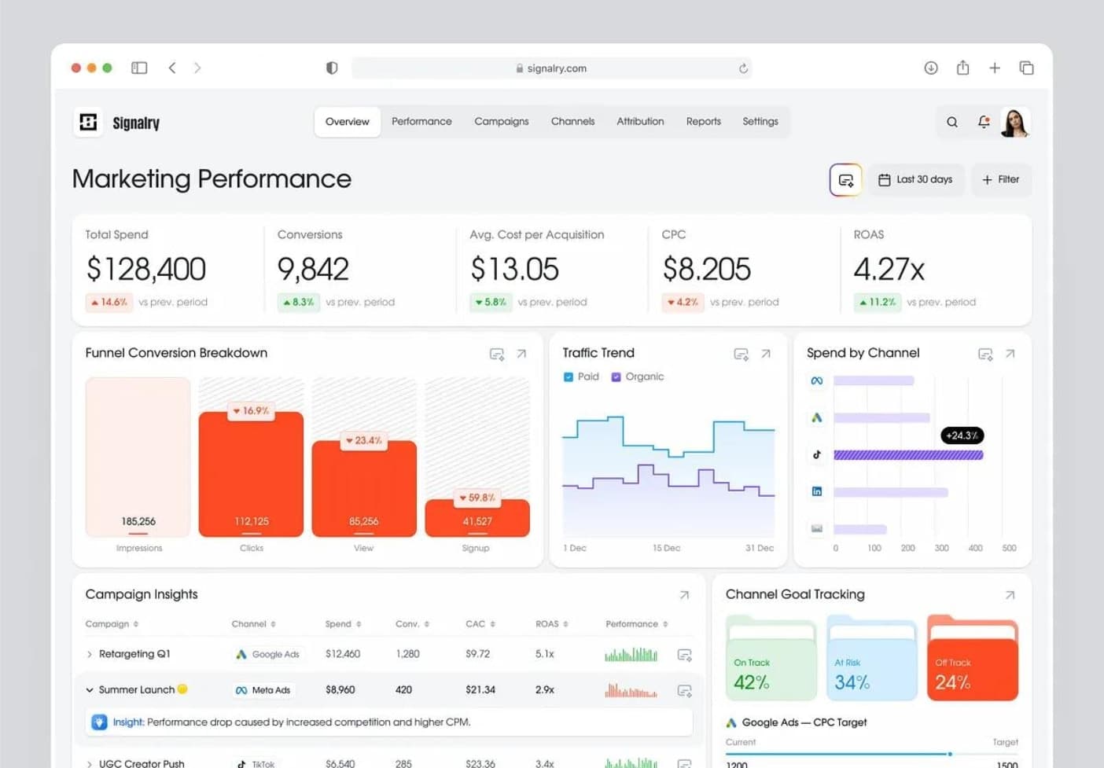Click the AI insight icon on Summer Launch row
1104x768 pixels.
click(x=684, y=691)
